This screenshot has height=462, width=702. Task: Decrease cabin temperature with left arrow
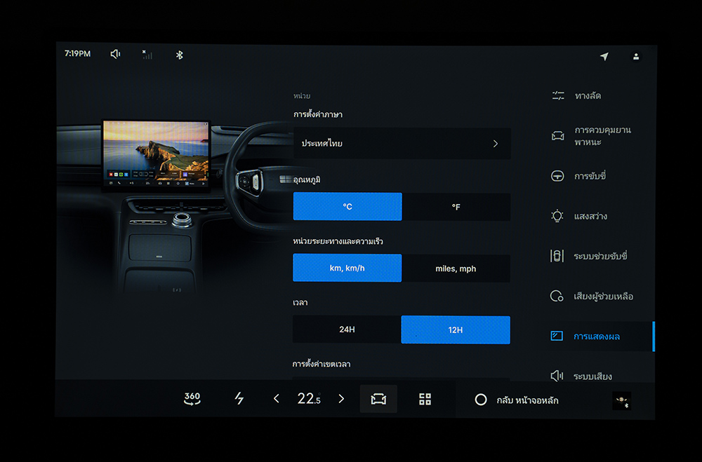(x=276, y=398)
